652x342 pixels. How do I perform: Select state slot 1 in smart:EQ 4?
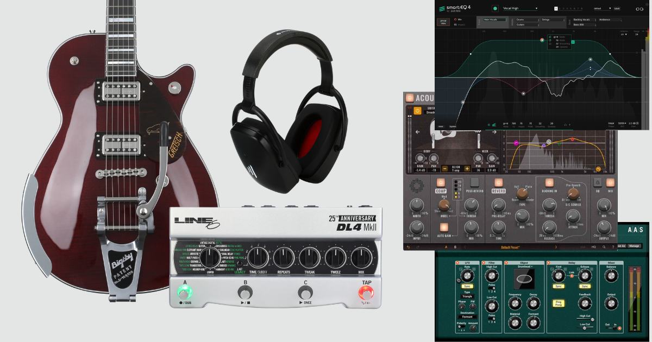point(556,9)
